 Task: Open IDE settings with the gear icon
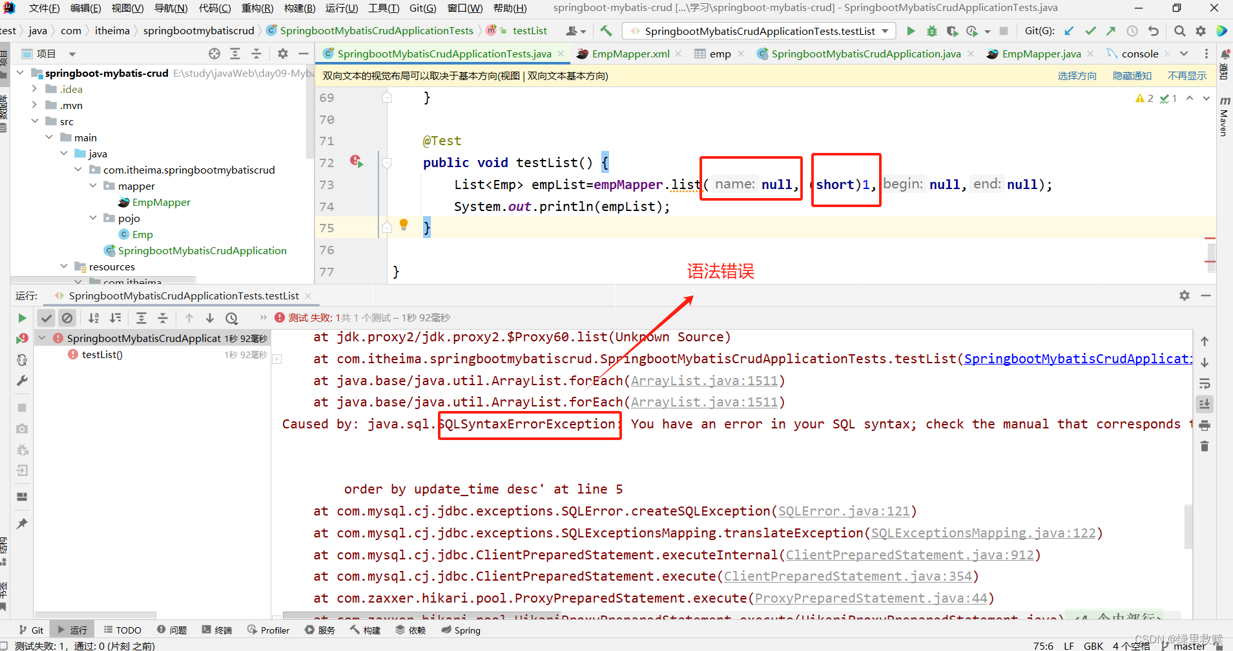coord(1201,30)
